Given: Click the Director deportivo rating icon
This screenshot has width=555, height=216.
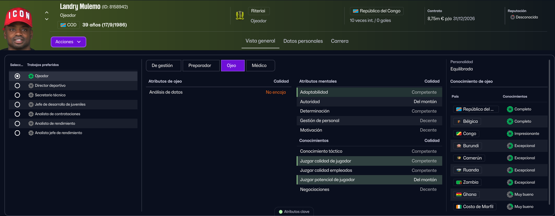Looking at the screenshot, I should (x=31, y=86).
